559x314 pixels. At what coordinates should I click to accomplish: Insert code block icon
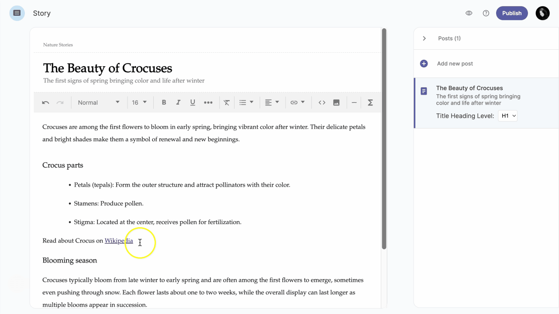pyautogui.click(x=322, y=102)
